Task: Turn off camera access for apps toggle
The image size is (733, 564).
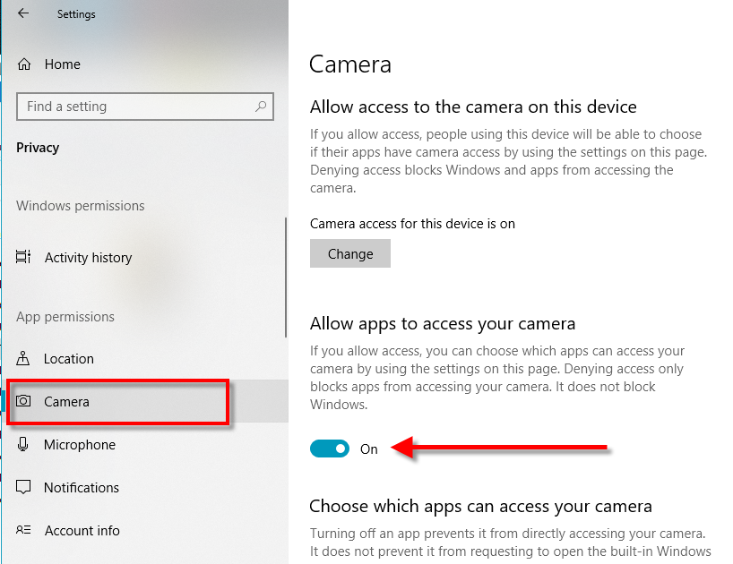Action: tap(330, 449)
